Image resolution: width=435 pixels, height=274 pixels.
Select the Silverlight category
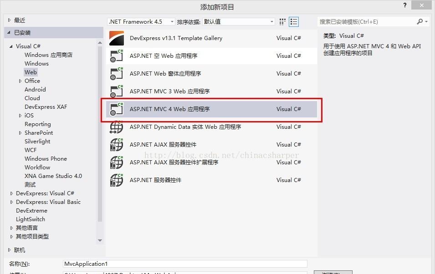click(37, 142)
